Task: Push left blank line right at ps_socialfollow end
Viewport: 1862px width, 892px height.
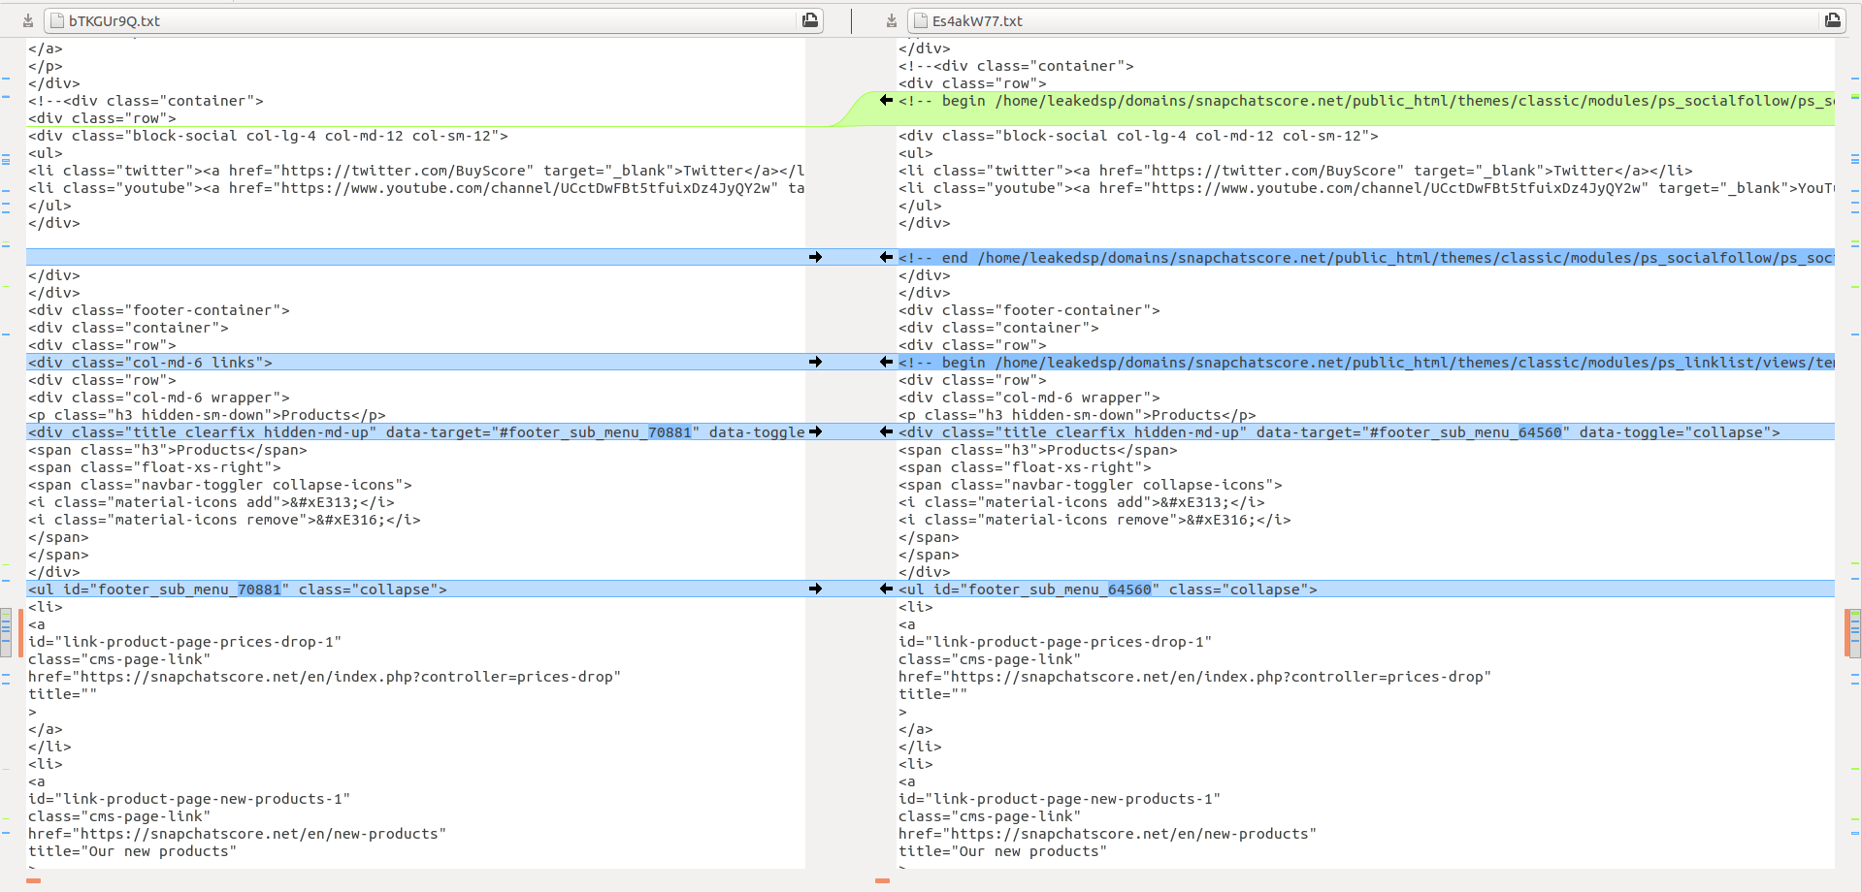Action: 815,257
